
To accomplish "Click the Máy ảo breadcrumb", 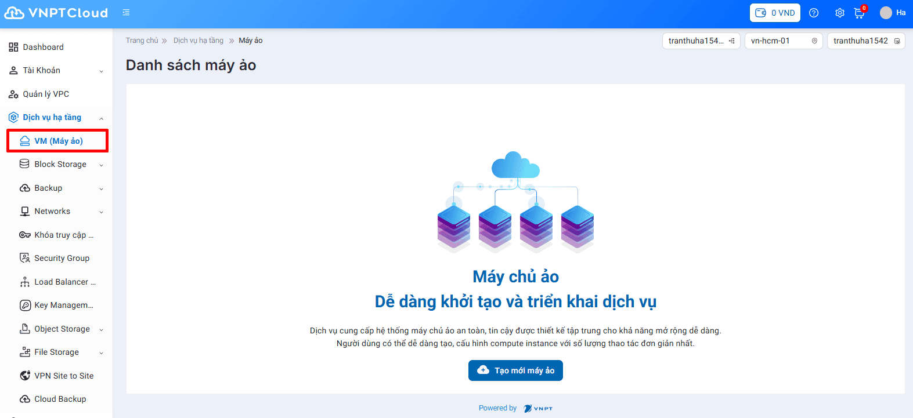I will [x=251, y=41].
